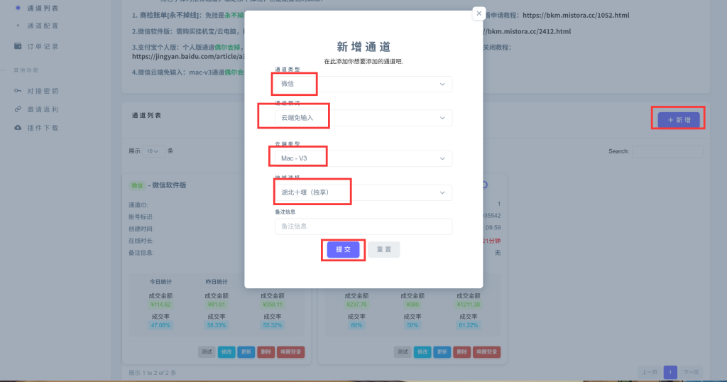The width and height of the screenshot is (727, 382).
Task: Submit the new channel with 提交
Action: (343, 249)
